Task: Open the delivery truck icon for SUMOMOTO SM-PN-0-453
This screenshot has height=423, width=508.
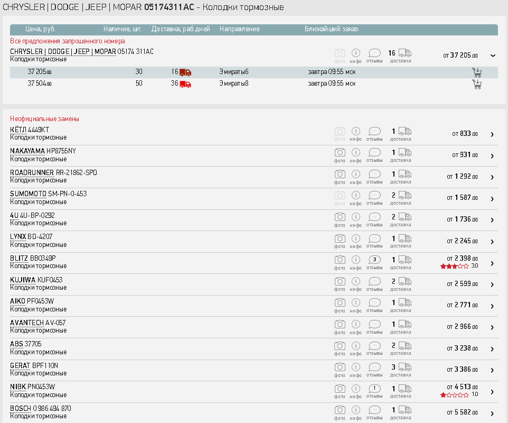Action: tap(405, 195)
